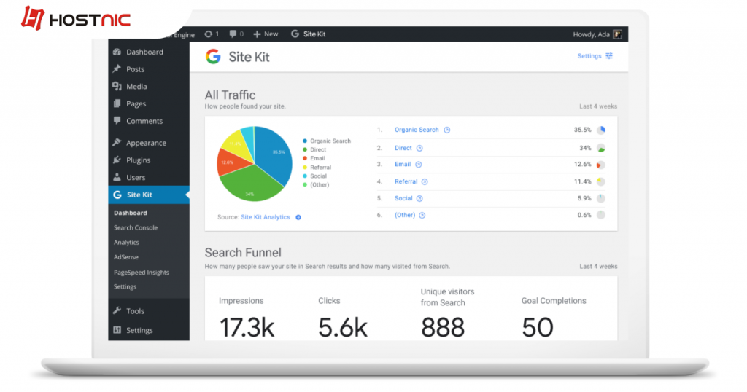The image size is (747, 392).
Task: Select Dashboard under Site Kit submenu
Action: (130, 213)
